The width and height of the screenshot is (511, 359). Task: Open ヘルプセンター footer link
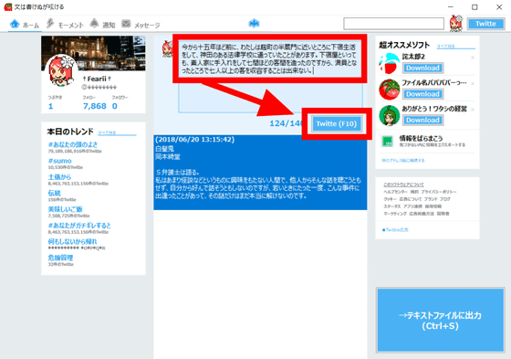tap(395, 192)
